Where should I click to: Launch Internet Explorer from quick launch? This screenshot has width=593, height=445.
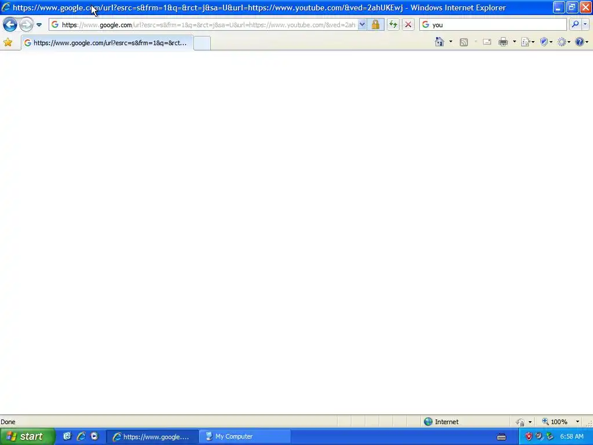point(80,436)
